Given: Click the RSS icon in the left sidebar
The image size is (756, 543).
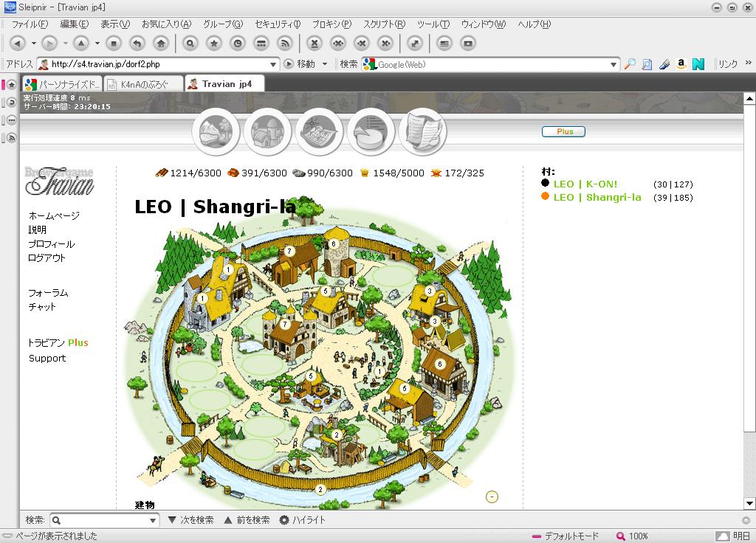Looking at the screenshot, I should (12, 138).
